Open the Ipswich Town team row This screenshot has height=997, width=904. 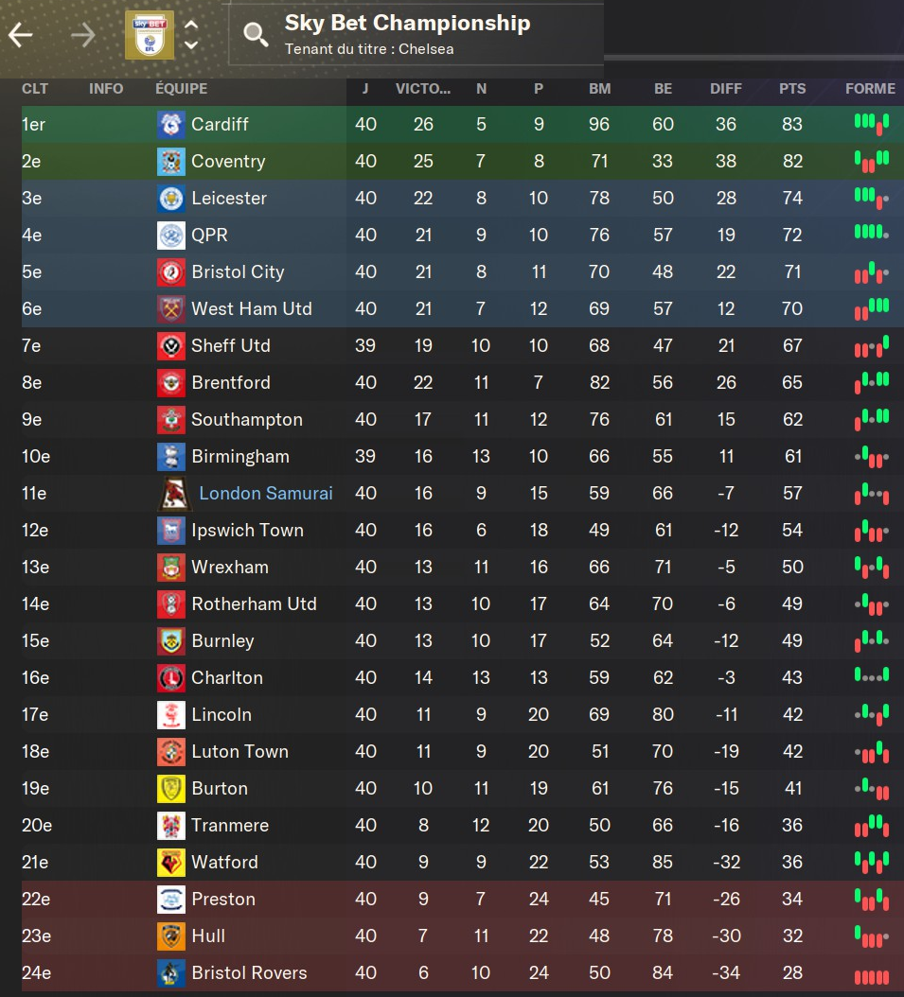pos(247,530)
